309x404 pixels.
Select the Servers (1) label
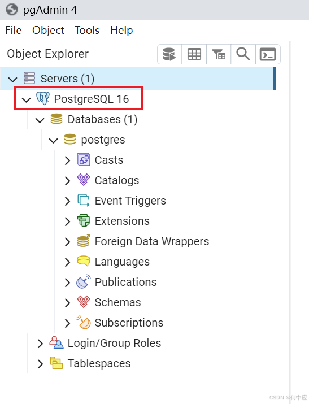click(67, 79)
